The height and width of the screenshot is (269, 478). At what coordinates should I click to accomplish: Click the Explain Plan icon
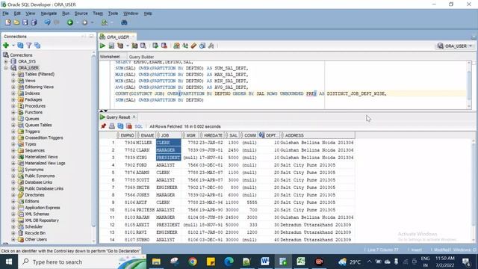click(120, 46)
